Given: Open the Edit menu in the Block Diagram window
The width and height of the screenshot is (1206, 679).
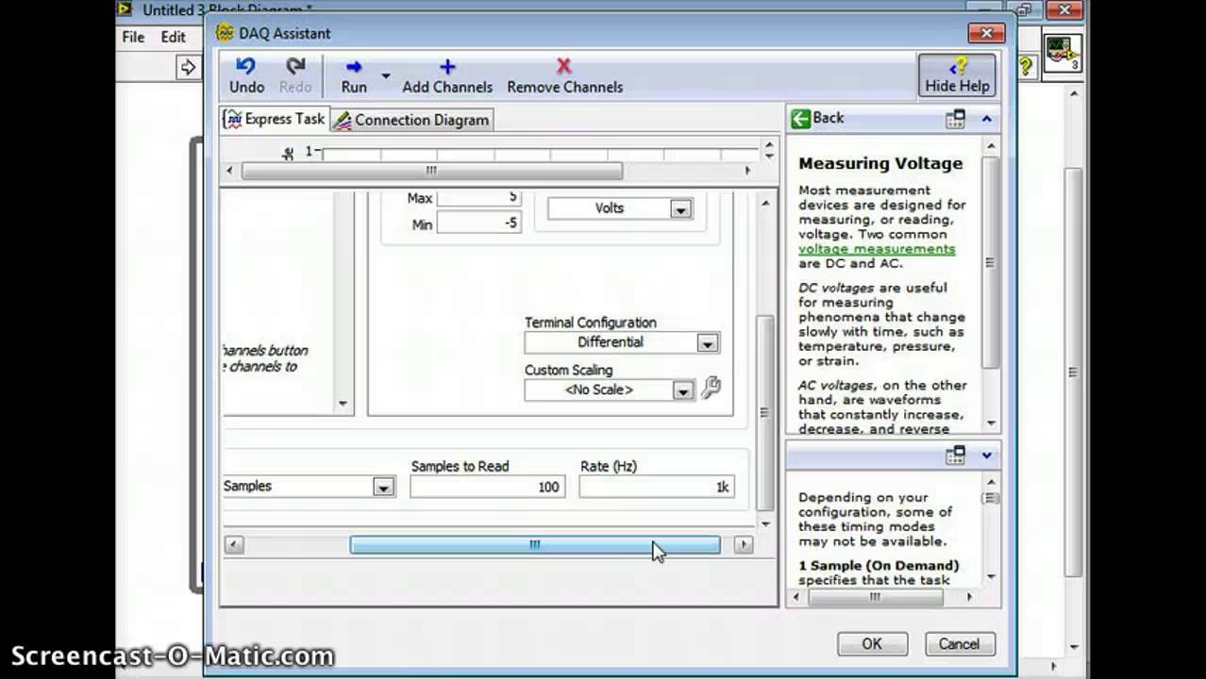Looking at the screenshot, I should tap(173, 37).
